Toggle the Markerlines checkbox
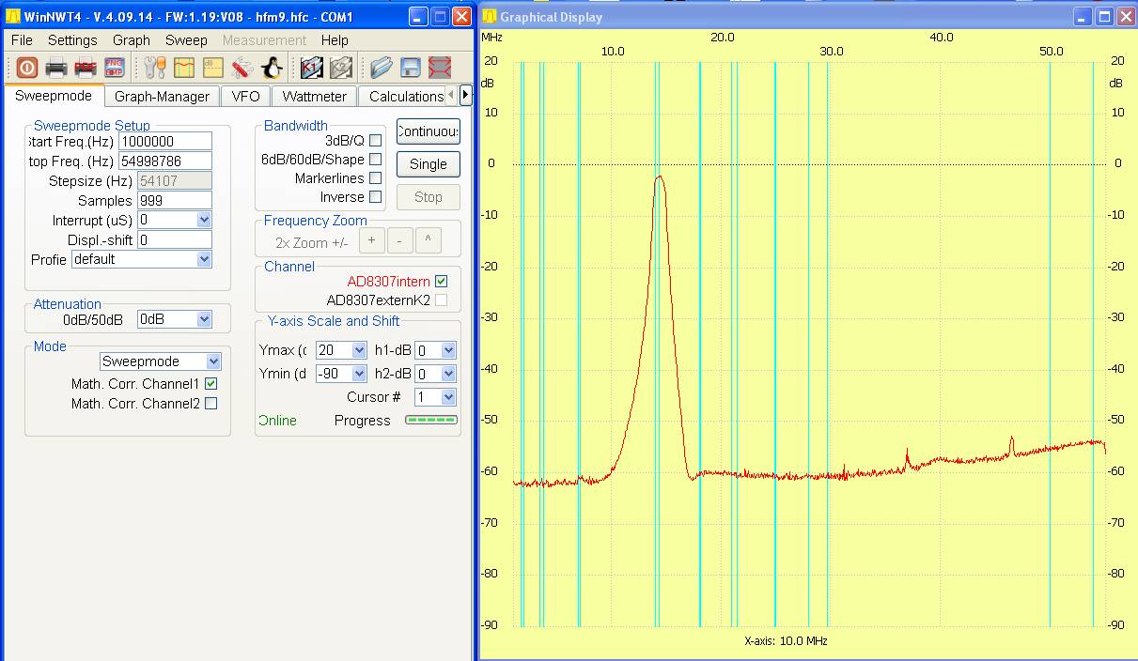 375,178
